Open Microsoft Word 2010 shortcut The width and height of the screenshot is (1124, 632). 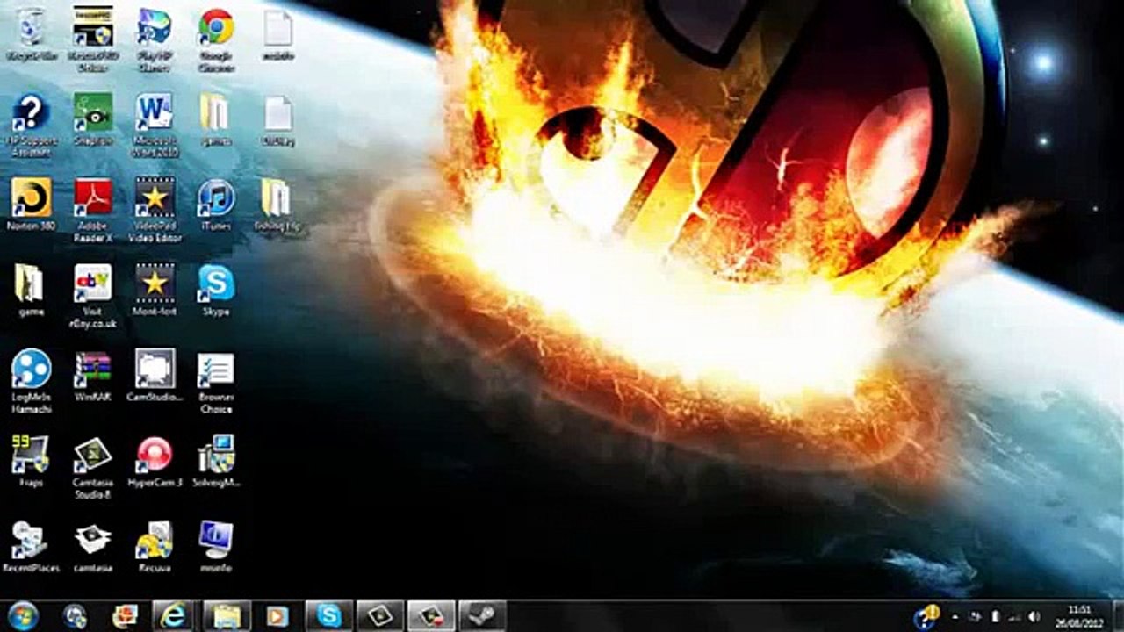[x=155, y=123]
